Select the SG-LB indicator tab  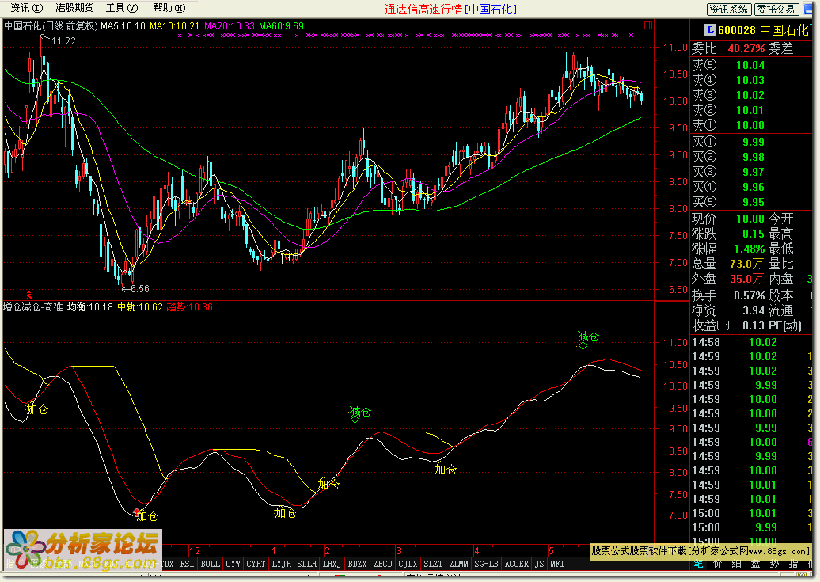(486, 564)
